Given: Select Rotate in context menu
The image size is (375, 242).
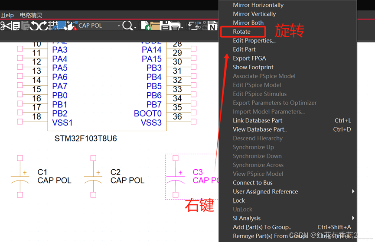Looking at the screenshot, I should click(x=241, y=32).
